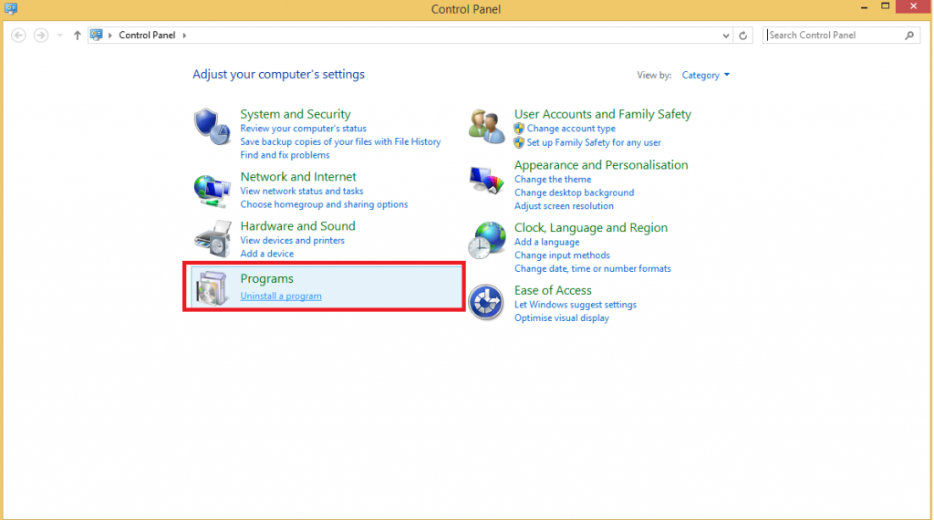
Task: Click the System and Security shield icon
Action: click(213, 127)
